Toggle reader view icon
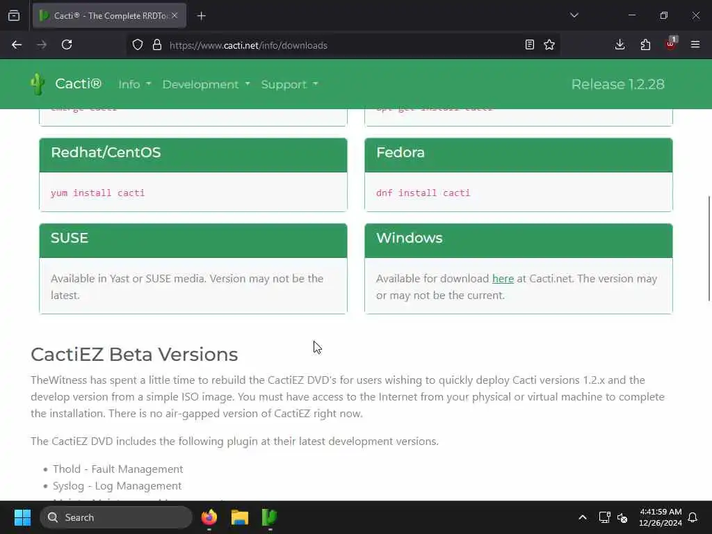 [529, 45]
